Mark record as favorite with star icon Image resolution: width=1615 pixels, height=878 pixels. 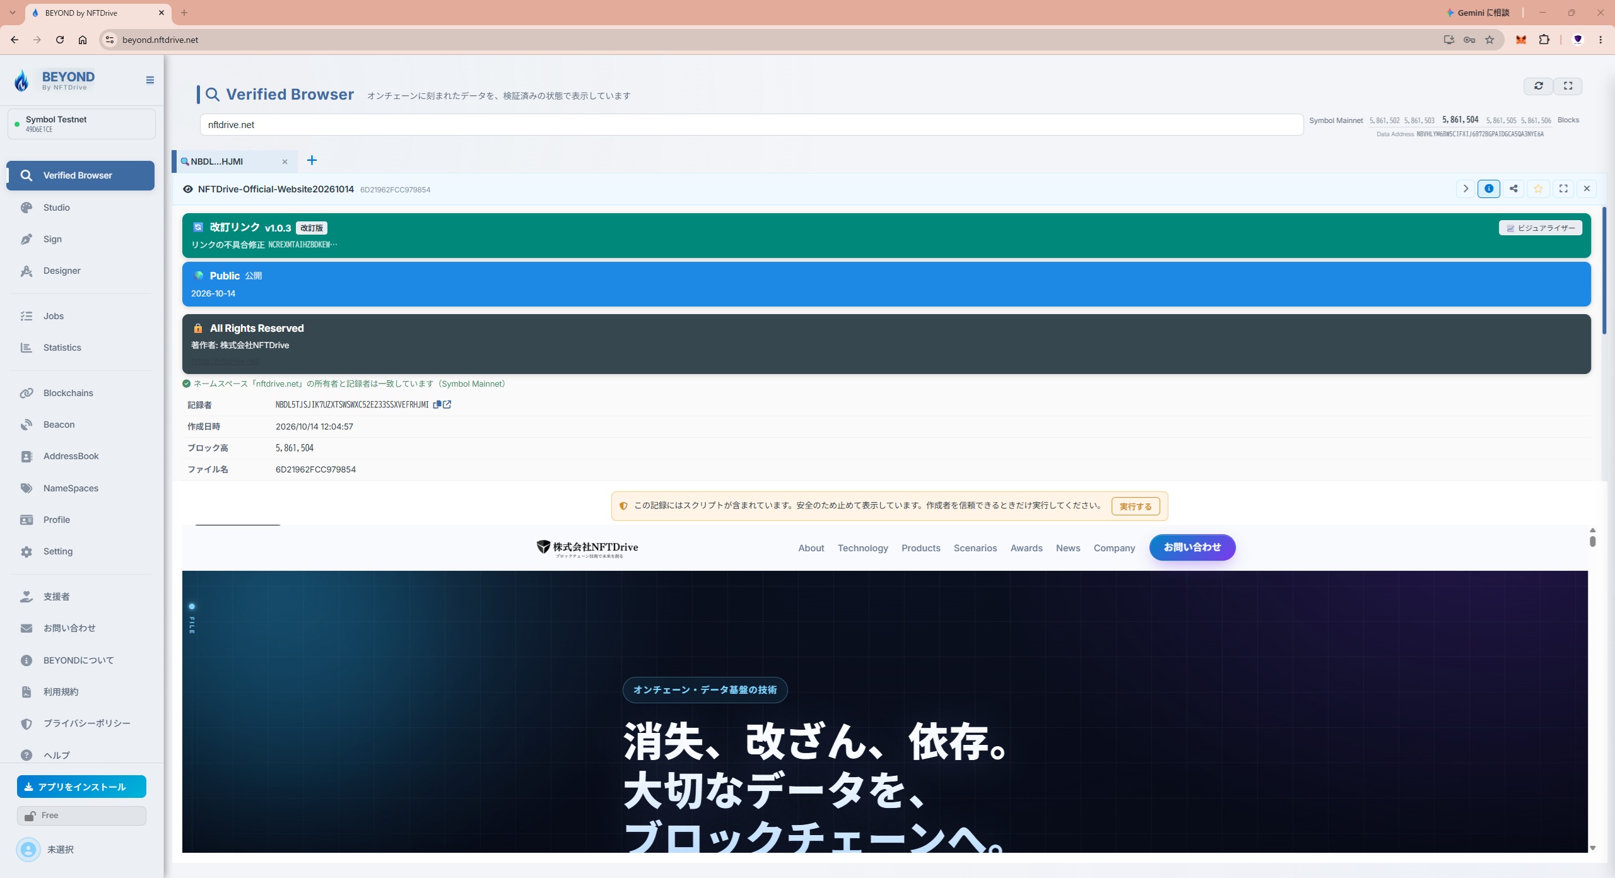(1538, 189)
